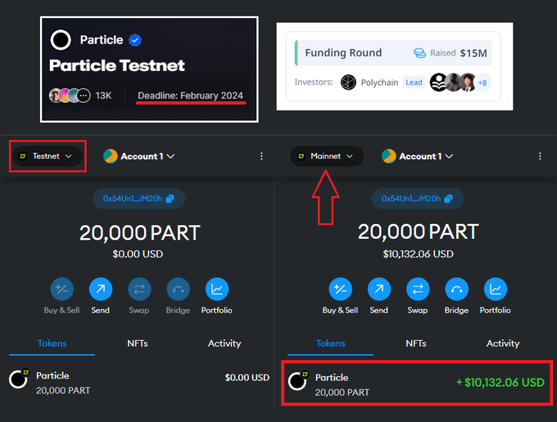Select Tokens tab in Mainnet wallet
This screenshot has height=422, width=557.
pos(330,343)
